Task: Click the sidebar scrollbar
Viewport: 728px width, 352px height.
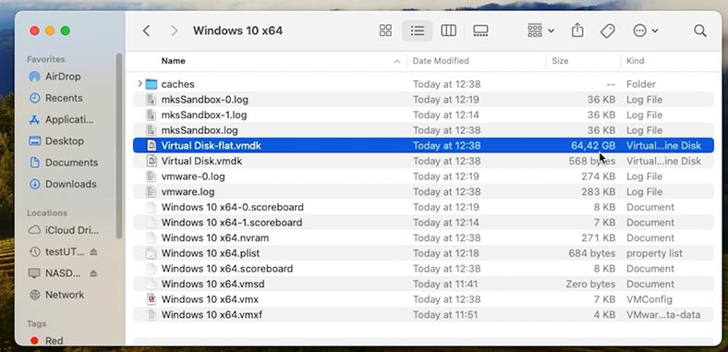Action: click(119, 146)
